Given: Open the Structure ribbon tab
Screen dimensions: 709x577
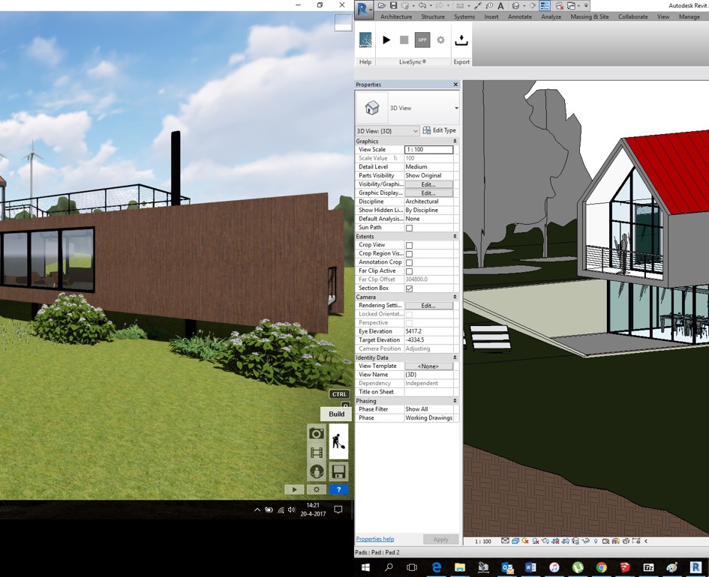Looking at the screenshot, I should (x=433, y=16).
